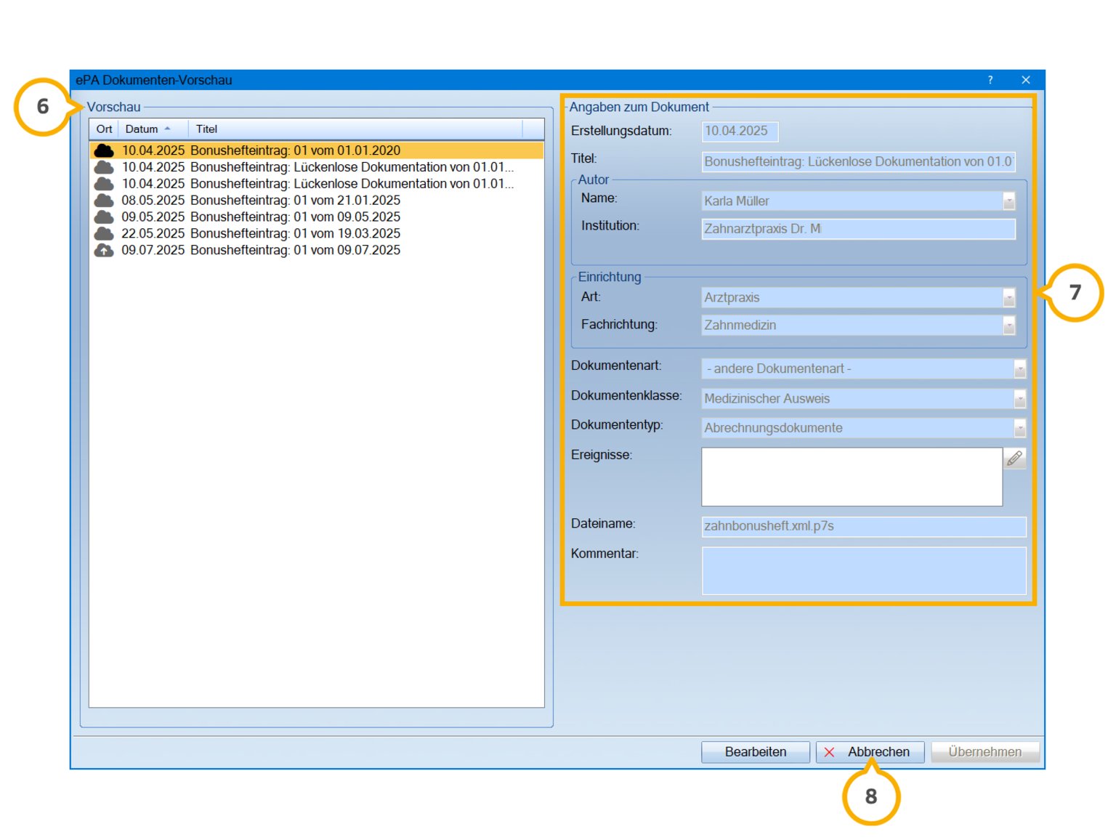Screen dimensions: 1116x840
Task: Click the Titel field in document details
Action: [858, 161]
